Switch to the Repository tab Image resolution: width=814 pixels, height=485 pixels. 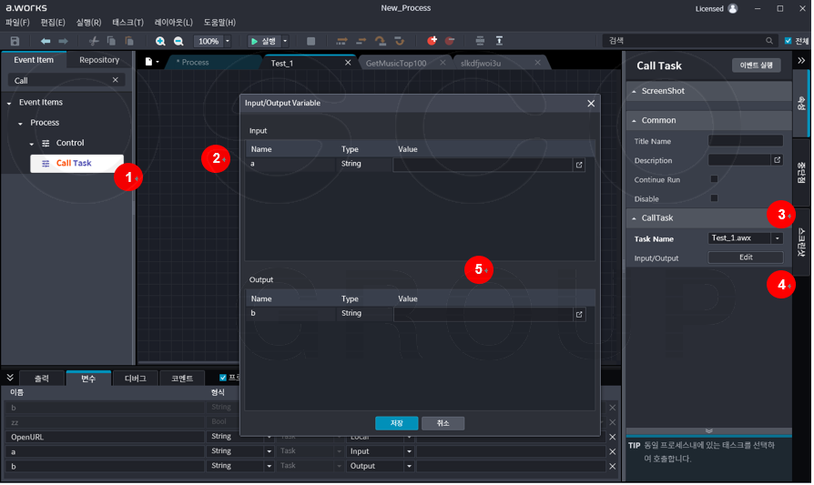[99, 60]
